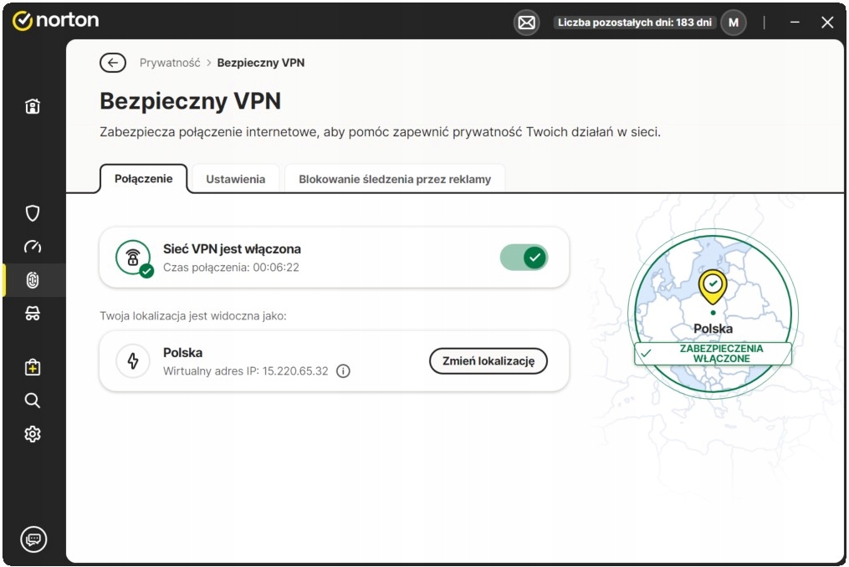Open the incognito hat-and-glasses sidebar icon
Image resolution: width=849 pixels, height=567 pixels.
[33, 314]
